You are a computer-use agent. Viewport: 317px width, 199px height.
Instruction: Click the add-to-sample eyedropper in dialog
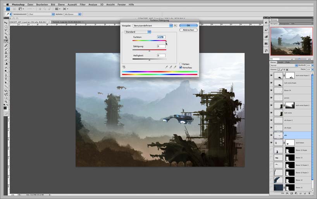coord(171,67)
